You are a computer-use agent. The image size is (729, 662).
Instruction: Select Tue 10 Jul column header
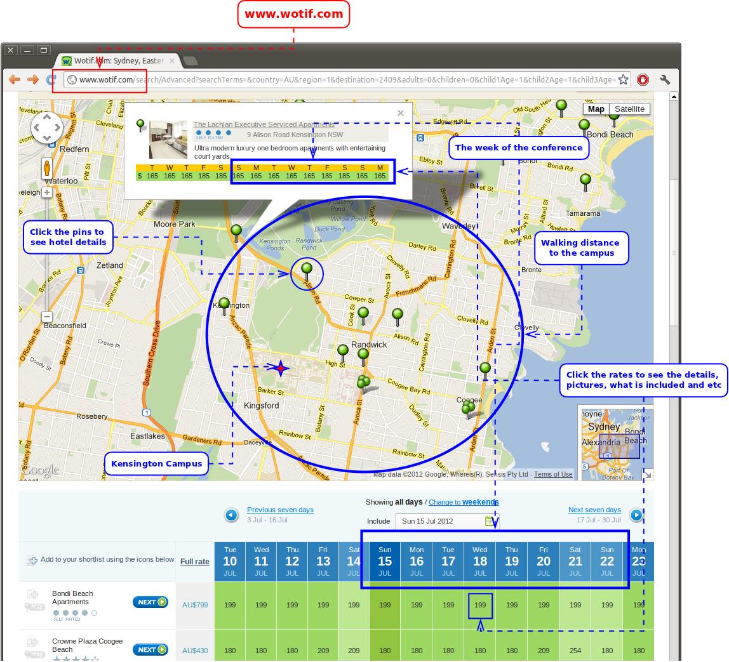coord(230,561)
